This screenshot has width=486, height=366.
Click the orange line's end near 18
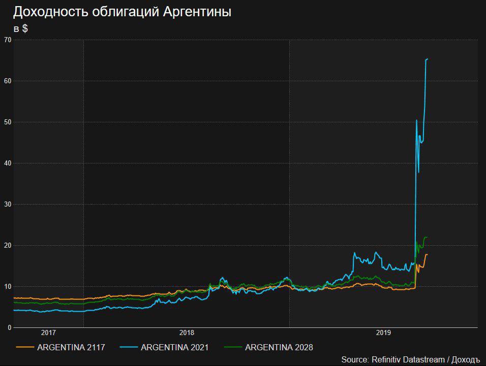427,254
